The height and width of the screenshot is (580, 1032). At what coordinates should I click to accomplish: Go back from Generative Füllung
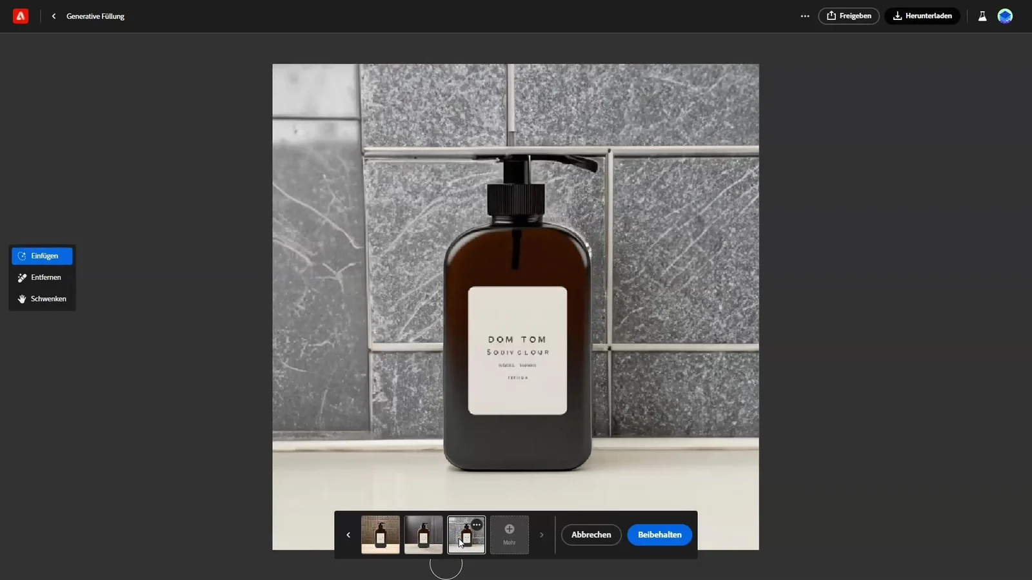(x=54, y=16)
